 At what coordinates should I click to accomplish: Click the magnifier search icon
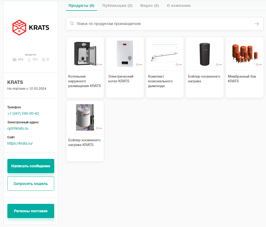[72, 24]
